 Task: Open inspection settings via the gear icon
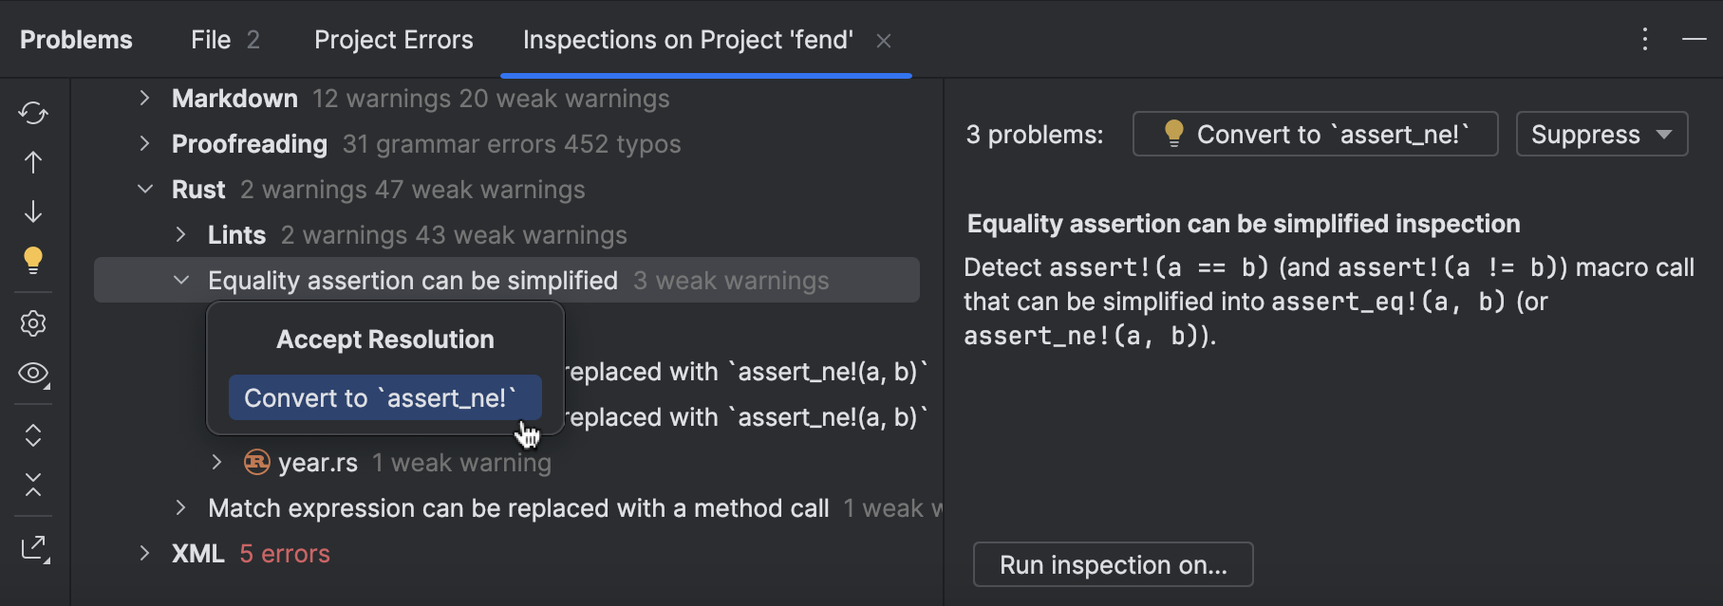tap(33, 322)
